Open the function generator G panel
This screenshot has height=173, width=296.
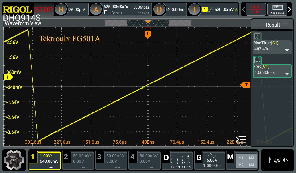(209, 160)
